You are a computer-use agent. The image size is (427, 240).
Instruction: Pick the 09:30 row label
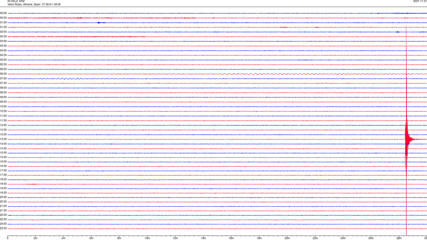pyautogui.click(x=3, y=102)
